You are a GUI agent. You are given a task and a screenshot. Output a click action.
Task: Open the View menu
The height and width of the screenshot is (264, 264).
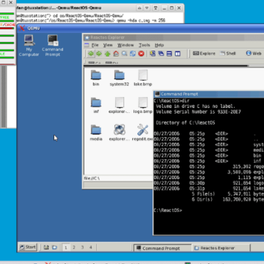[x=108, y=45]
